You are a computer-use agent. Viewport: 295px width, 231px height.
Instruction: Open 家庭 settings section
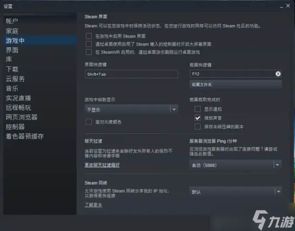coord(12,31)
